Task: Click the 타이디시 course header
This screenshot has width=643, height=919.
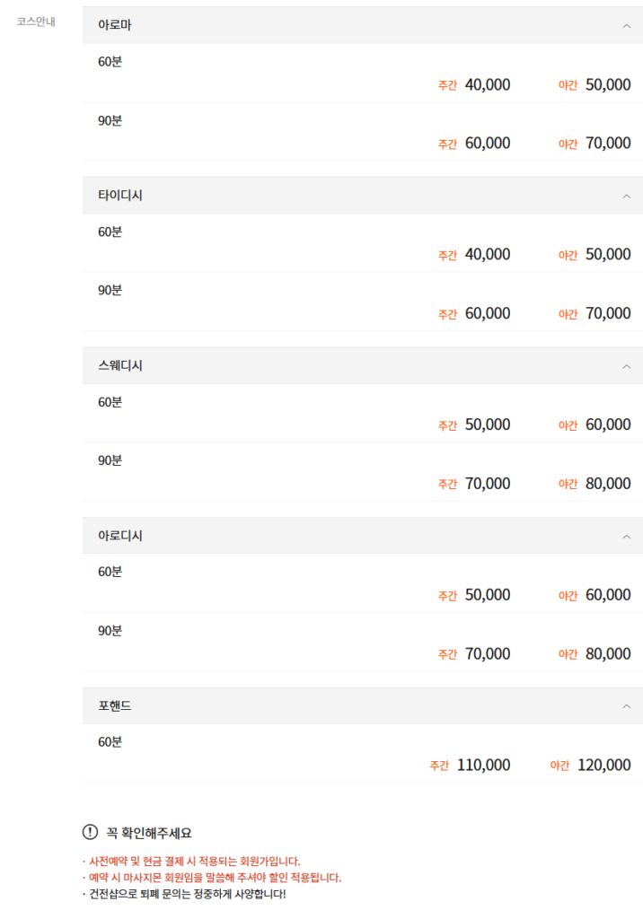Action: [x=120, y=195]
